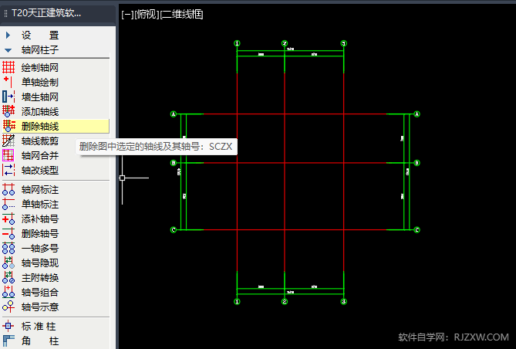This screenshot has width=516, height=349.
Task: Open the [二维线框] visual style dropdown
Action: pos(181,15)
